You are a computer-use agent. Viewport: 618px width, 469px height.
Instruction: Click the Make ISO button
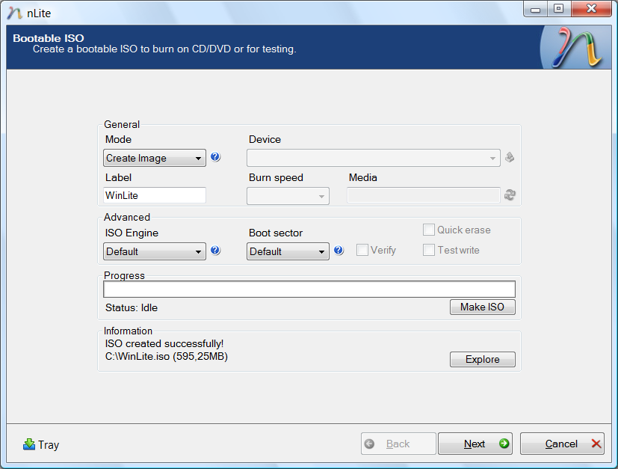click(483, 307)
